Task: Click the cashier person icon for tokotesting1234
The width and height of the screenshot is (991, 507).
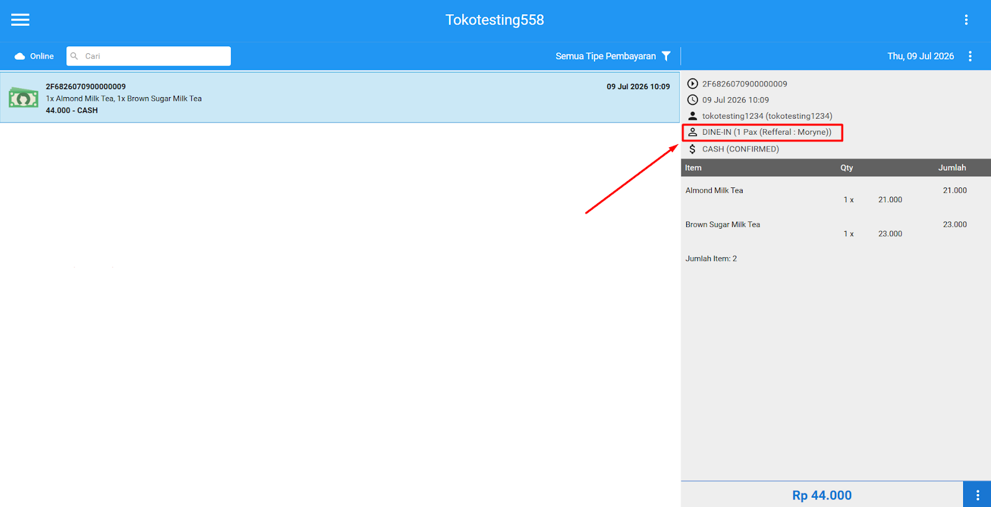Action: click(x=692, y=116)
